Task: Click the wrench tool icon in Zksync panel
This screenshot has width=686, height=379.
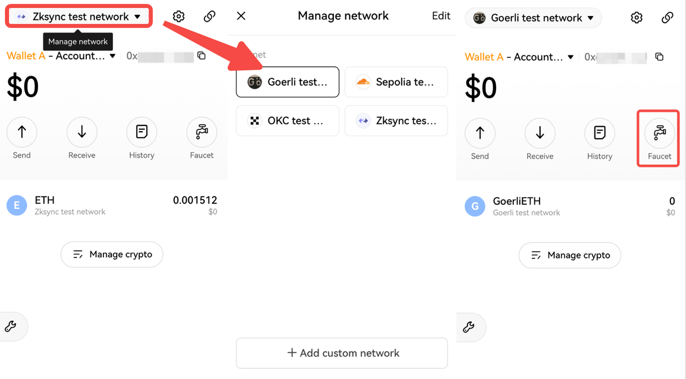Action: pyautogui.click(x=10, y=326)
